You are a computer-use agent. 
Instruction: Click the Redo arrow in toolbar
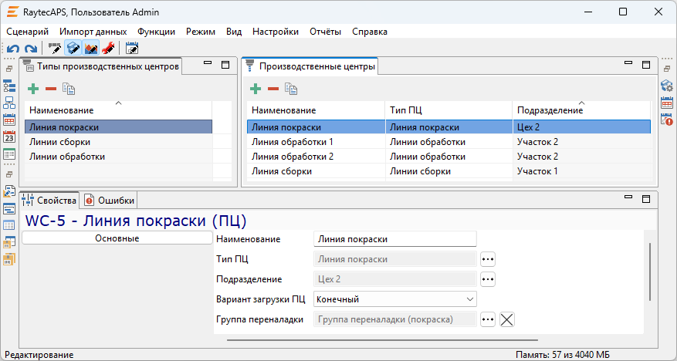coord(30,49)
